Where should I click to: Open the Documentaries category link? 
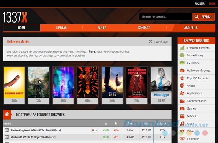coord(197,101)
